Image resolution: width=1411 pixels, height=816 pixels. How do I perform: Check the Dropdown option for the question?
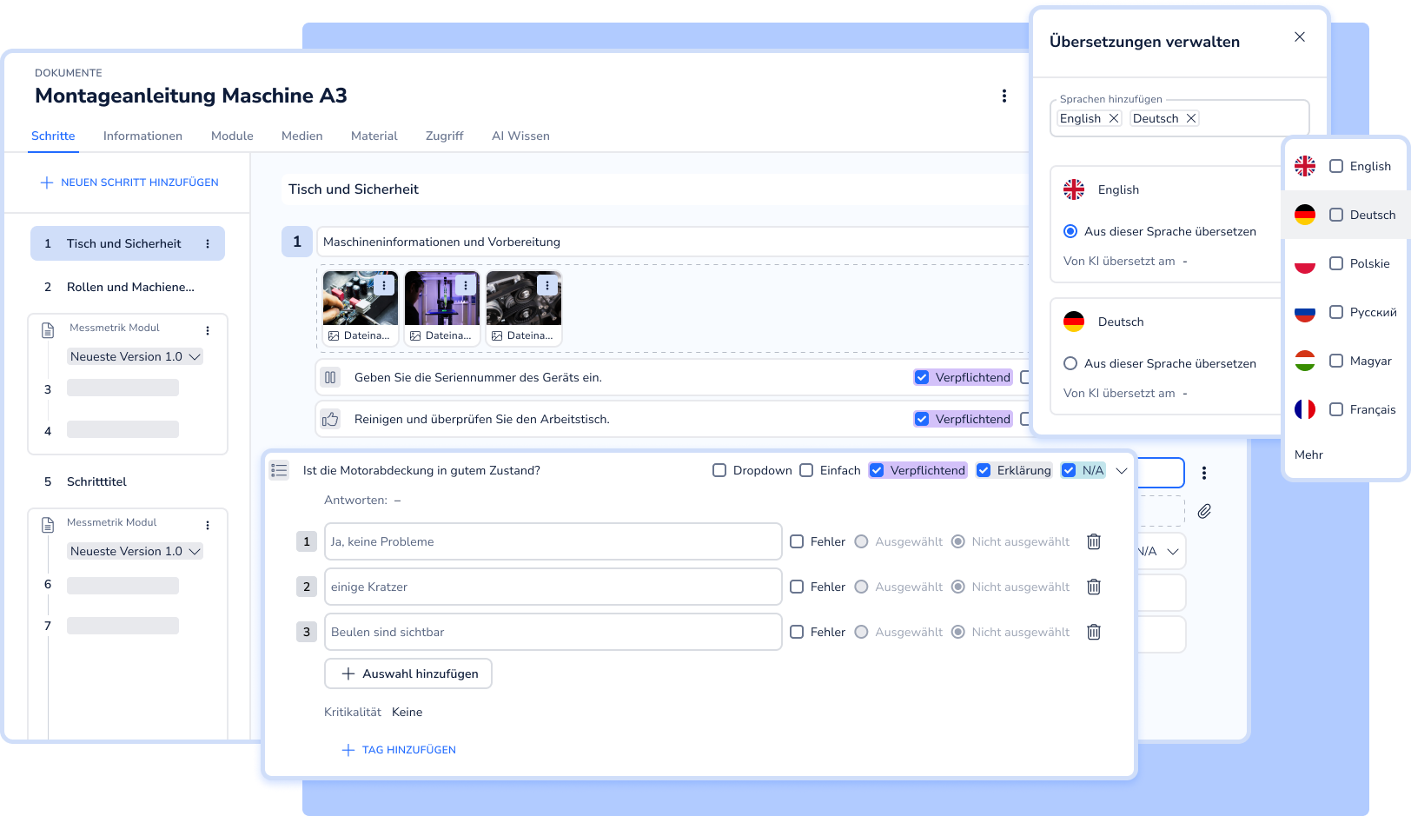click(x=719, y=470)
